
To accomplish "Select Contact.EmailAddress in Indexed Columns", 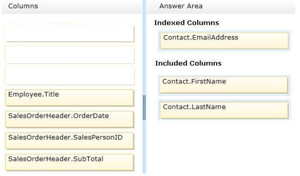I will 224,41.
